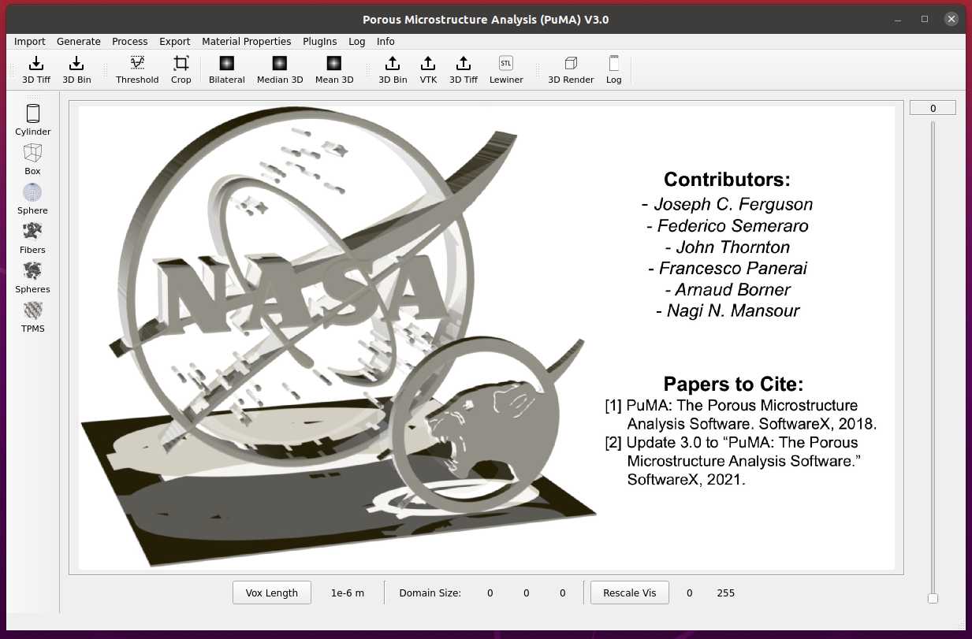This screenshot has width=972, height=639.
Task: Open the Export menu
Action: (x=175, y=42)
